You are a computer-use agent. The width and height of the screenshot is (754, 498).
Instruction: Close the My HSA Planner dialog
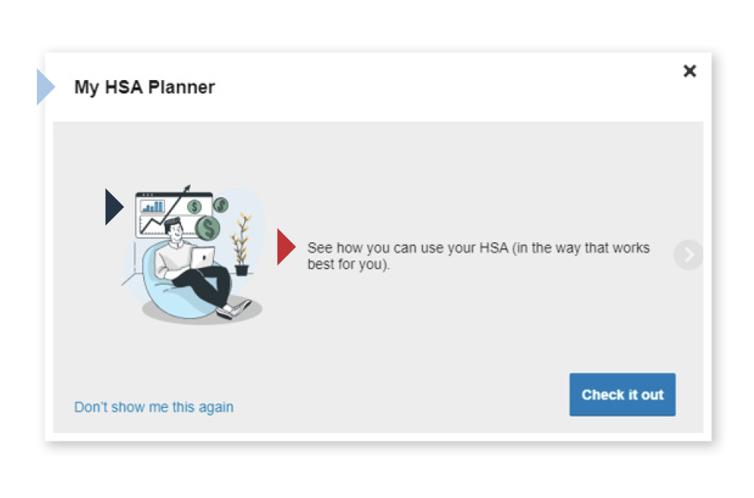(x=690, y=71)
